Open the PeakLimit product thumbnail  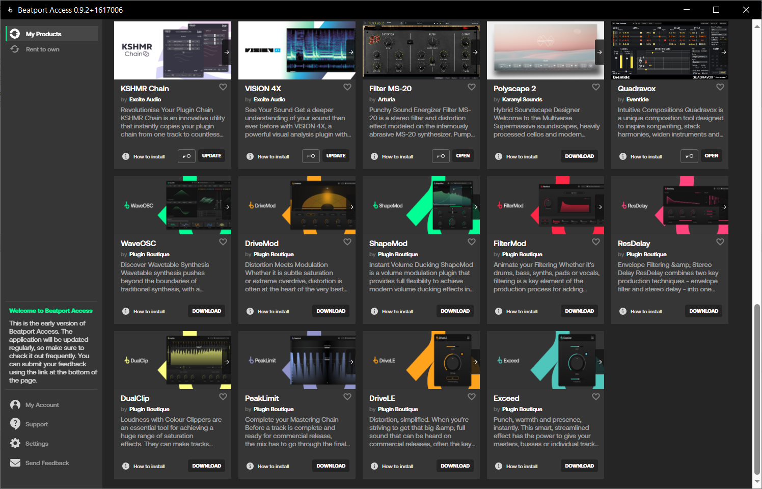tap(296, 360)
